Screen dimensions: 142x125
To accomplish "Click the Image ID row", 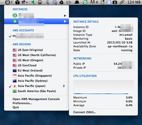I will point(103,31).
